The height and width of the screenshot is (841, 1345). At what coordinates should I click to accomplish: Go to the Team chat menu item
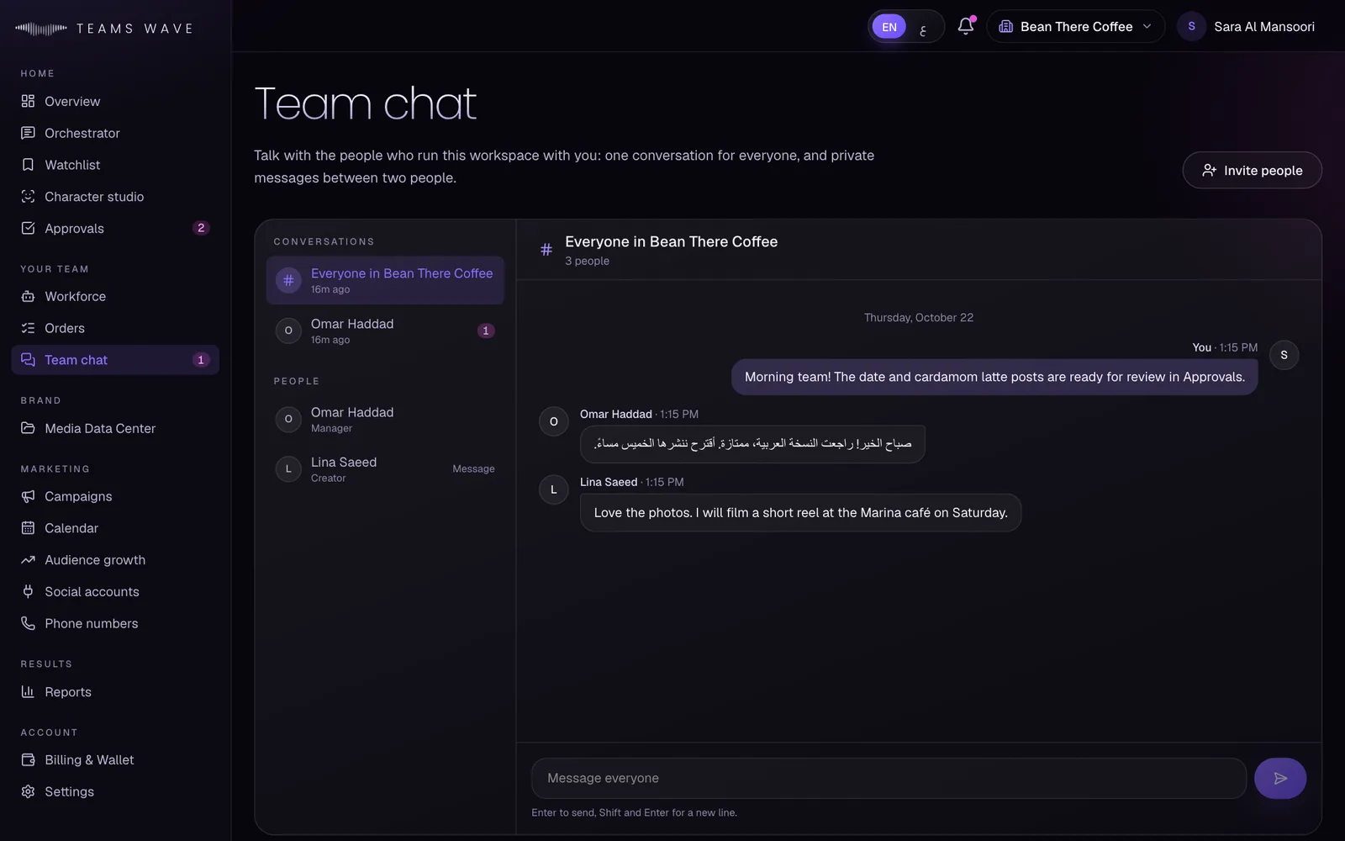[115, 360]
